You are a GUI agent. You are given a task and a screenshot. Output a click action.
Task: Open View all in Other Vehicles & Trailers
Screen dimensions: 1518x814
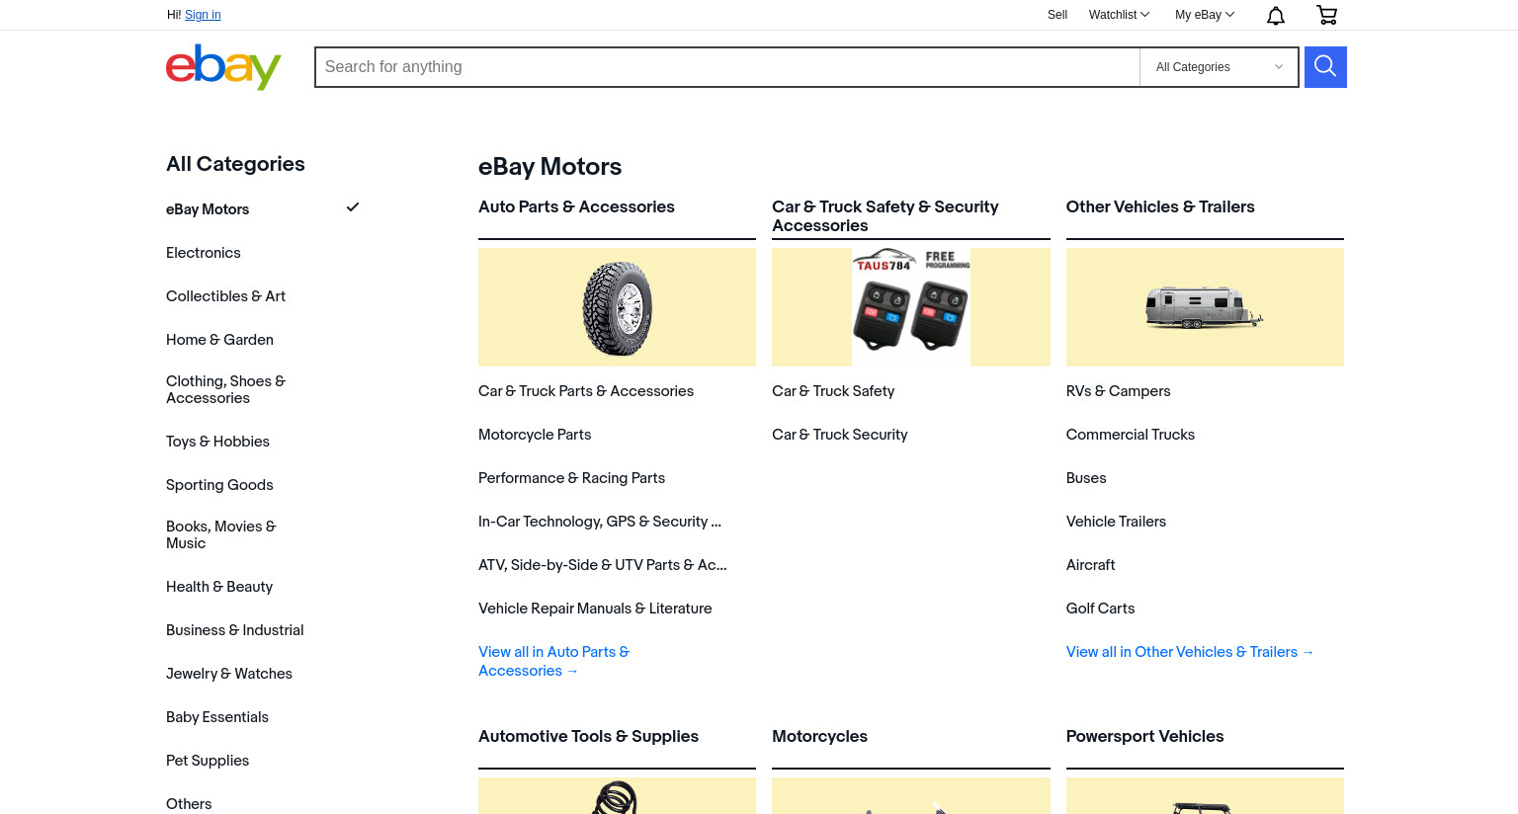(x=1190, y=652)
